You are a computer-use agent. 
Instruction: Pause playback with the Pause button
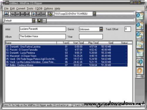[44, 14]
